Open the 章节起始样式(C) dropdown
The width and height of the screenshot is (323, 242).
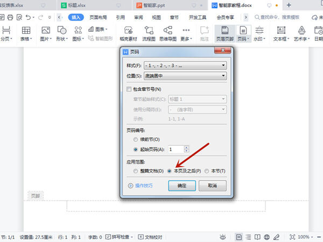pos(198,99)
